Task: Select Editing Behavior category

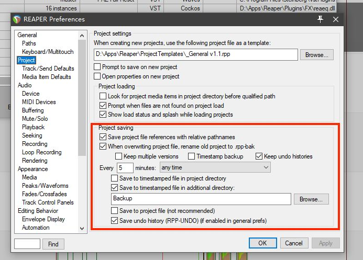Action: [38, 211]
